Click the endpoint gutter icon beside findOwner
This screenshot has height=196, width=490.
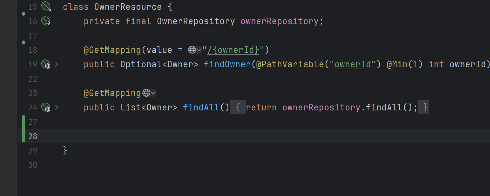[46, 64]
